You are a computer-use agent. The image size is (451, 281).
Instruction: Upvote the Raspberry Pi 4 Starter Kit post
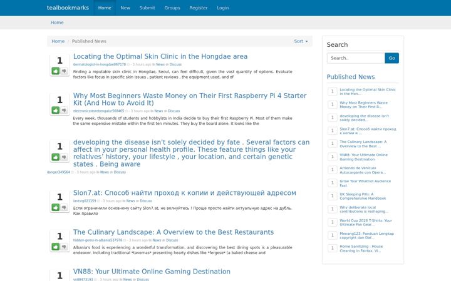pos(56,110)
